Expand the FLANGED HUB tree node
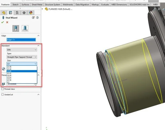Viewport: 165px width, 130px height. click(43, 9)
